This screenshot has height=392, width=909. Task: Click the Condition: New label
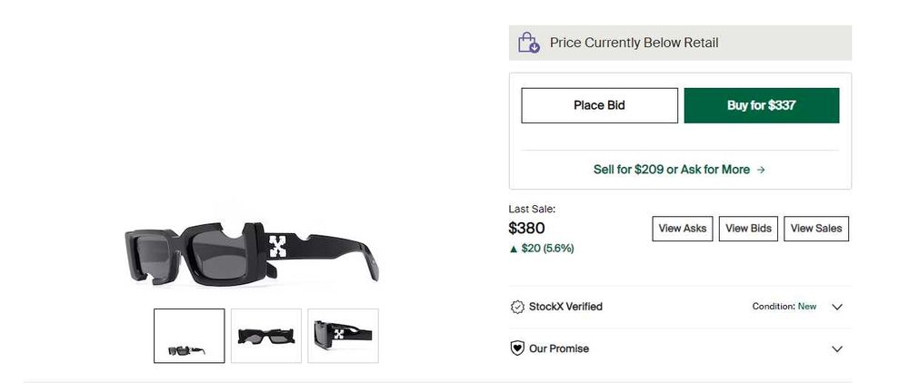pos(784,307)
